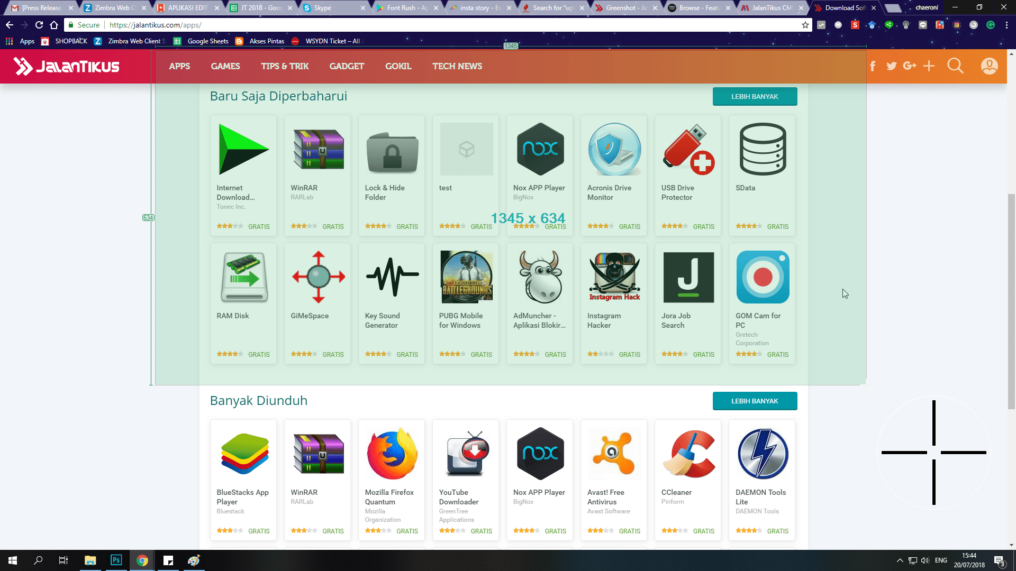1016x571 pixels.
Task: Open Lock & Hide Folder icon
Action: pyautogui.click(x=392, y=152)
